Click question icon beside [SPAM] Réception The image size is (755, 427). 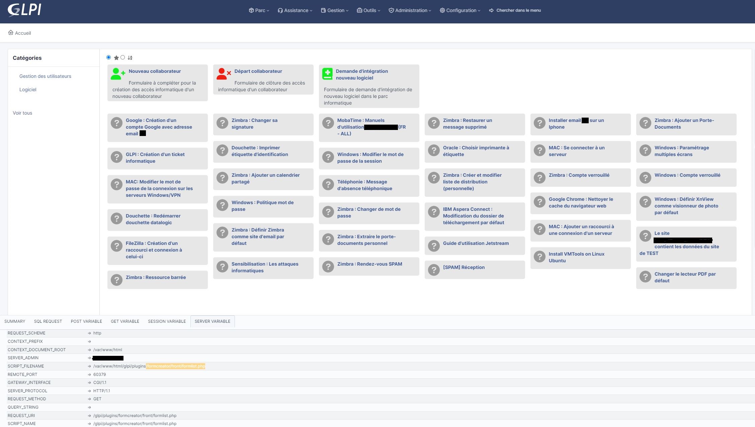point(434,270)
